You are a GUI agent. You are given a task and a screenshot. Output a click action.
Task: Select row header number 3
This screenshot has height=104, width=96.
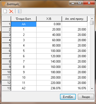[7, 35]
